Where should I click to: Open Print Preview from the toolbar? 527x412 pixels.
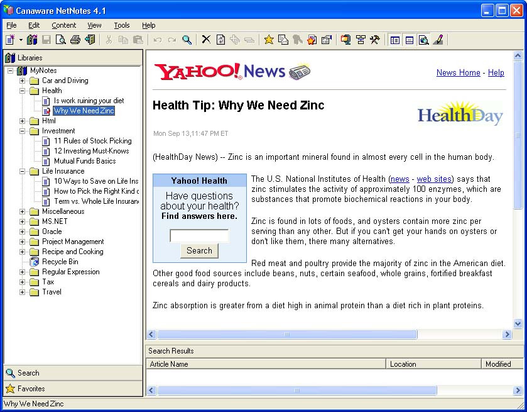click(61, 40)
